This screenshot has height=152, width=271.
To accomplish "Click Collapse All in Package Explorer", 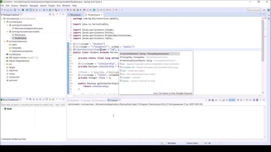I will [50, 14].
